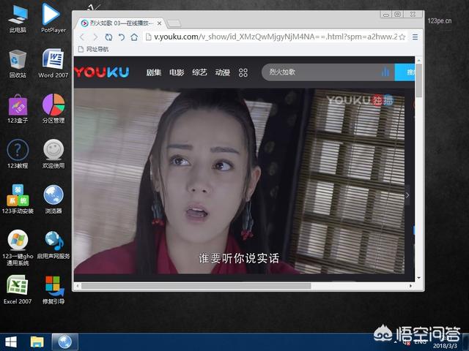Launch PotPlayer from the desktop
Viewport: 469px width, 351px height.
pyautogui.click(x=53, y=18)
